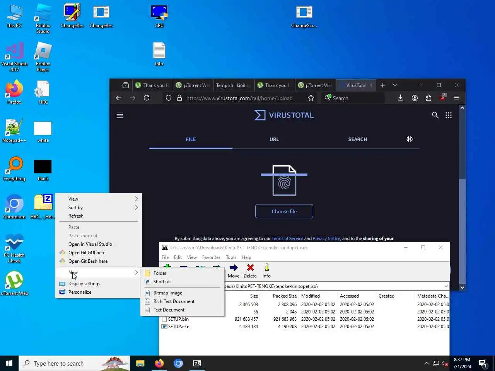Screen dimensions: 495x371
Task: Click the 7-Zip Move toolbar icon
Action: click(234, 271)
